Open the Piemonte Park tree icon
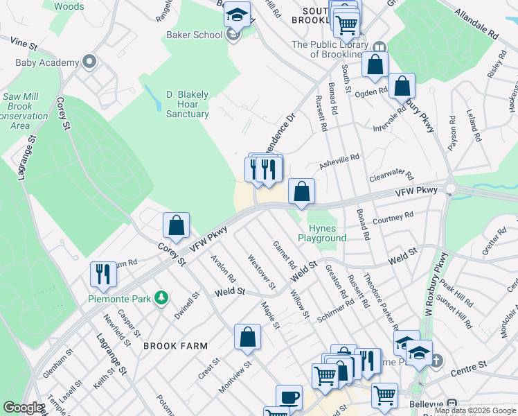Screen dimensions: 518x416 161,297
